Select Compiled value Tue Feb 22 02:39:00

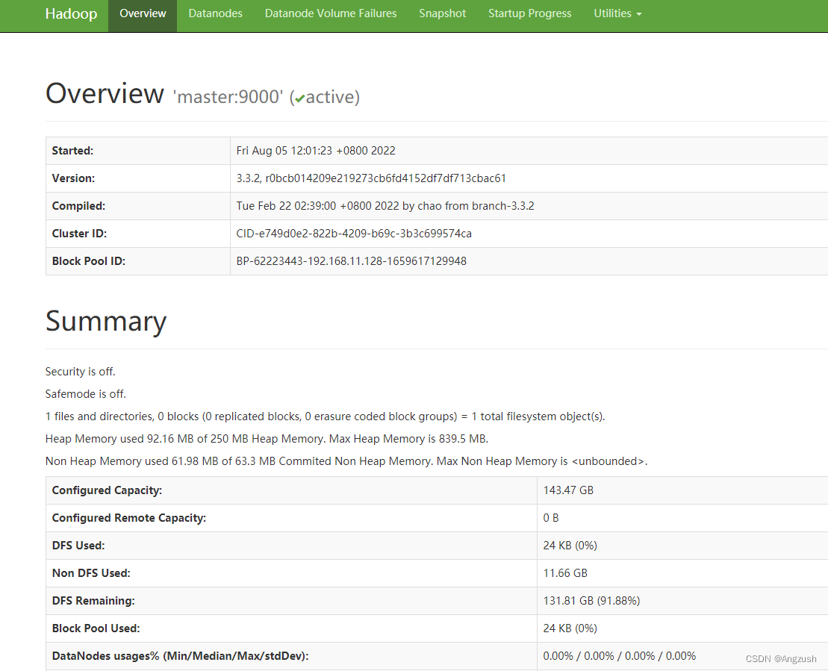[385, 206]
